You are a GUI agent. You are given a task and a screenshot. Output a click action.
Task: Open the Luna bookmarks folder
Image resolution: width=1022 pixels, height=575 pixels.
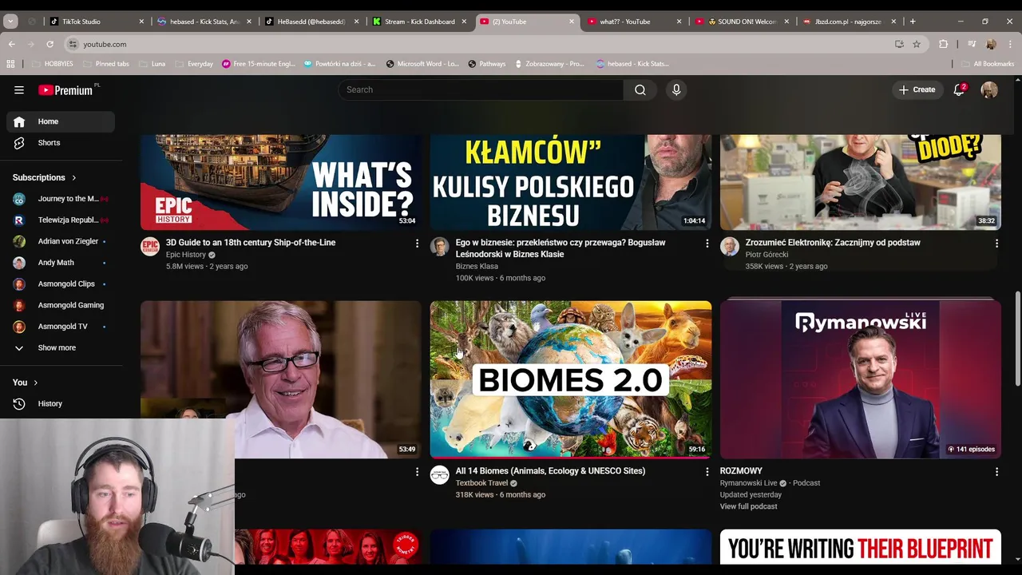[x=152, y=64]
